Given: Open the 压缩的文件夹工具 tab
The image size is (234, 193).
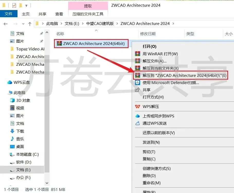Looking at the screenshot, I should click(88, 14).
